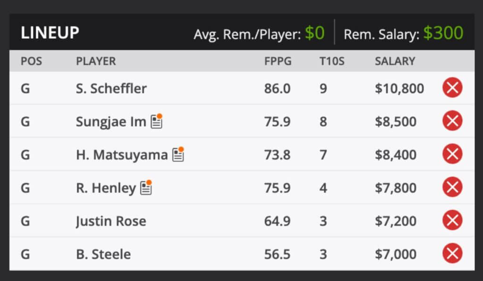Sort the lineup by SALARY
This screenshot has width=483, height=281.
pos(394,61)
